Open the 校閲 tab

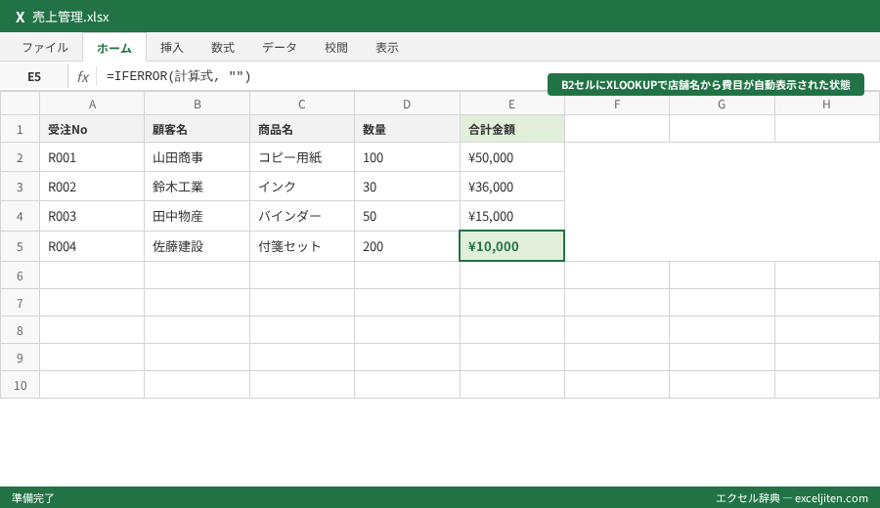(336, 48)
